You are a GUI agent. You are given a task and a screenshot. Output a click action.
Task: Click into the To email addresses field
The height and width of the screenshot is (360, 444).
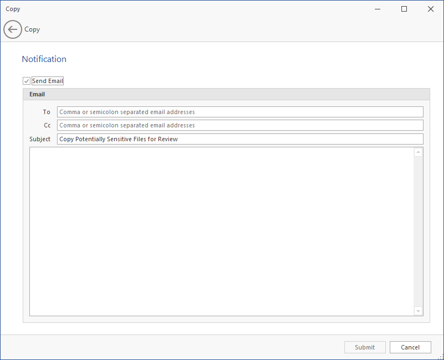pos(240,112)
